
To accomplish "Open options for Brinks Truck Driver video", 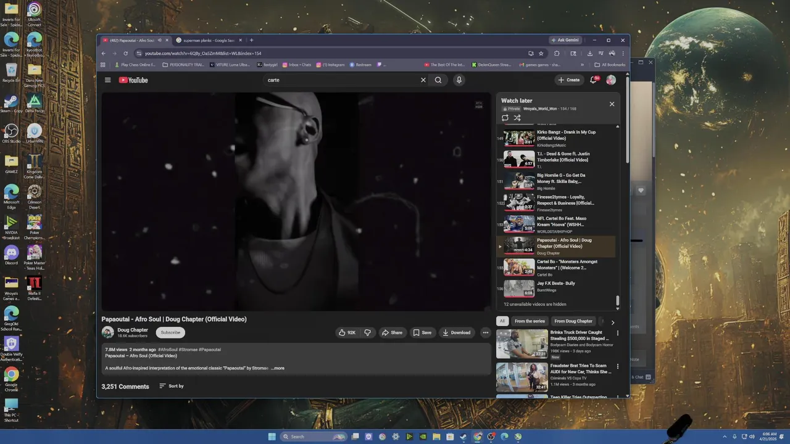I will 618,333.
